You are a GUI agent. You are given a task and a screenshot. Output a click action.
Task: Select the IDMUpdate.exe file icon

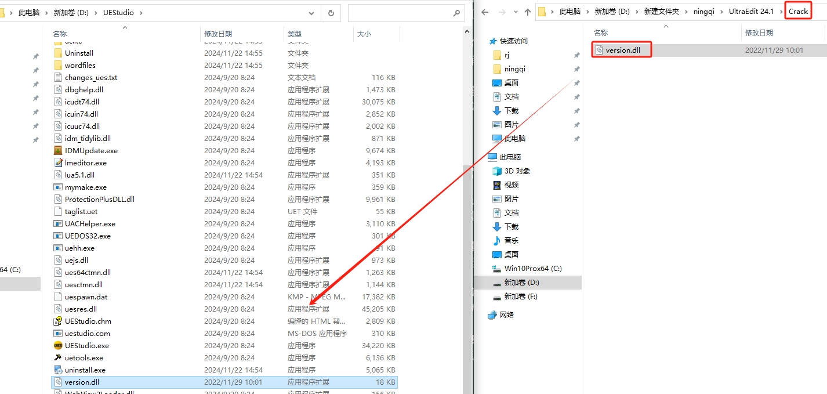pyautogui.click(x=57, y=150)
